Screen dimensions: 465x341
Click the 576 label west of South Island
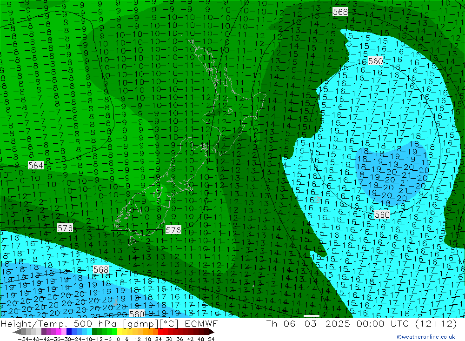[x=65, y=228]
